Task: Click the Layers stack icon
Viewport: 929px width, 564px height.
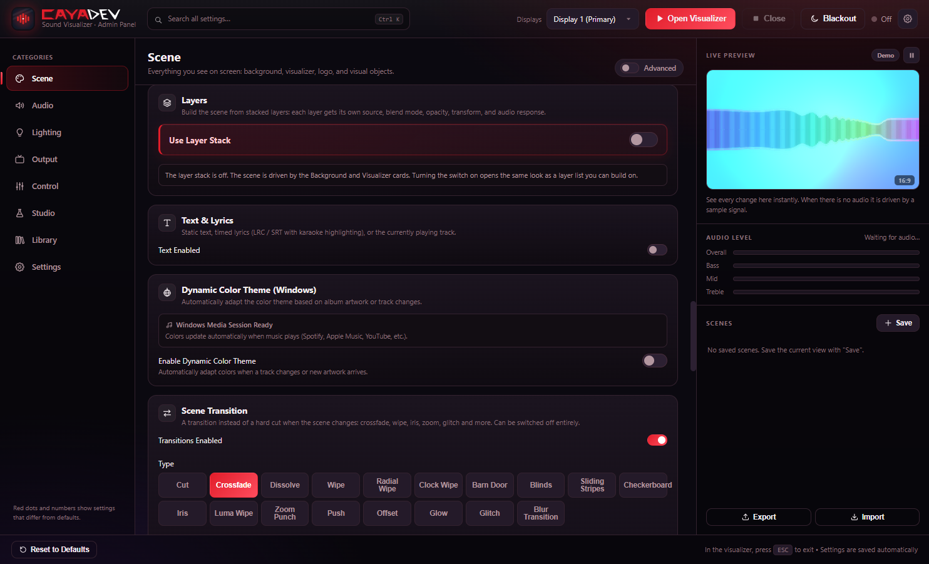Action: [x=167, y=103]
